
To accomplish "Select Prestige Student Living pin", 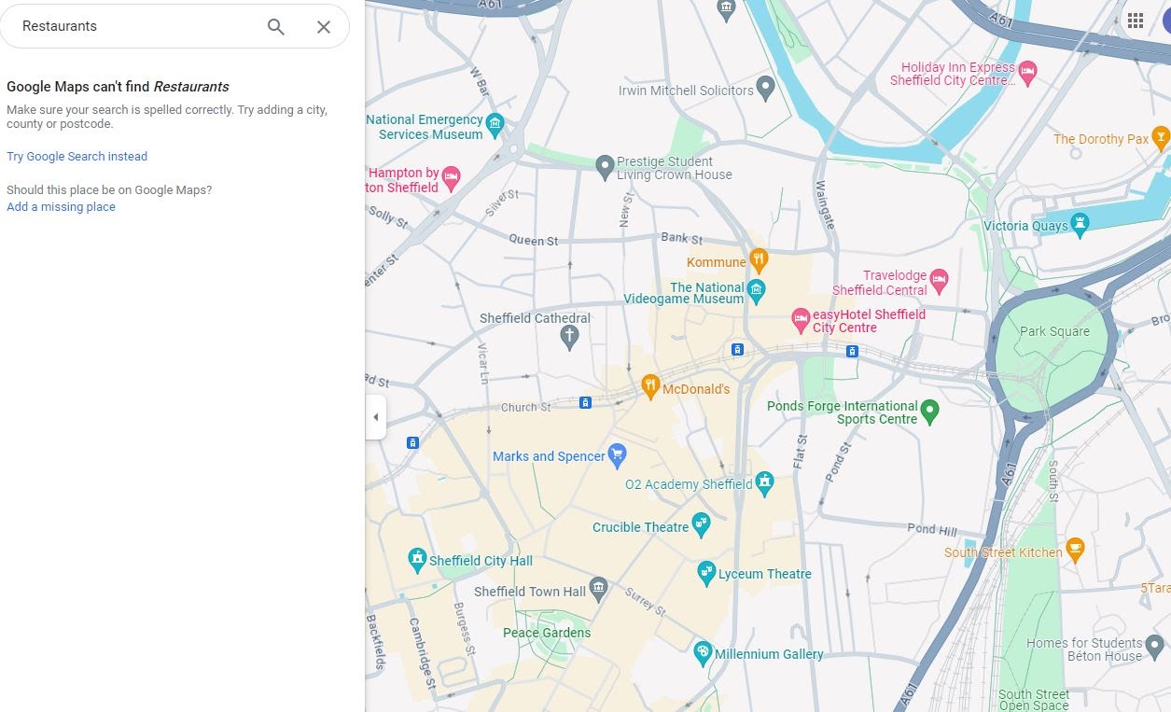I will click(605, 166).
